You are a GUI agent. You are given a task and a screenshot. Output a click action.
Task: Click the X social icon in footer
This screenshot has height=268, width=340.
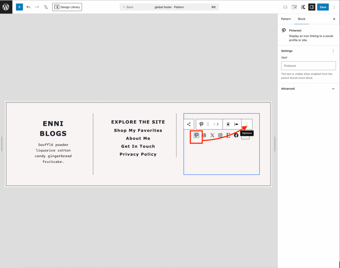[212, 135]
